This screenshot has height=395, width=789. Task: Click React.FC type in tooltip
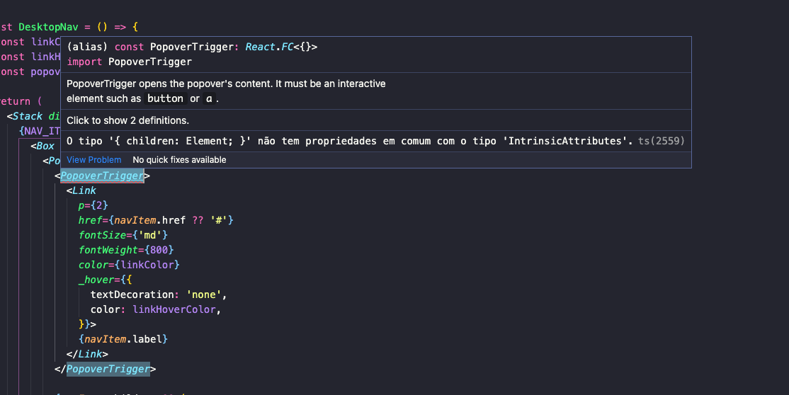point(269,47)
